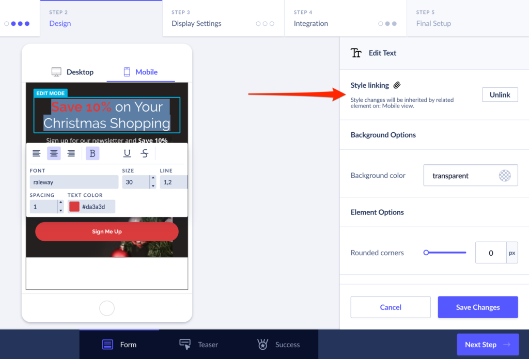Toggle underline text formatting

click(127, 153)
